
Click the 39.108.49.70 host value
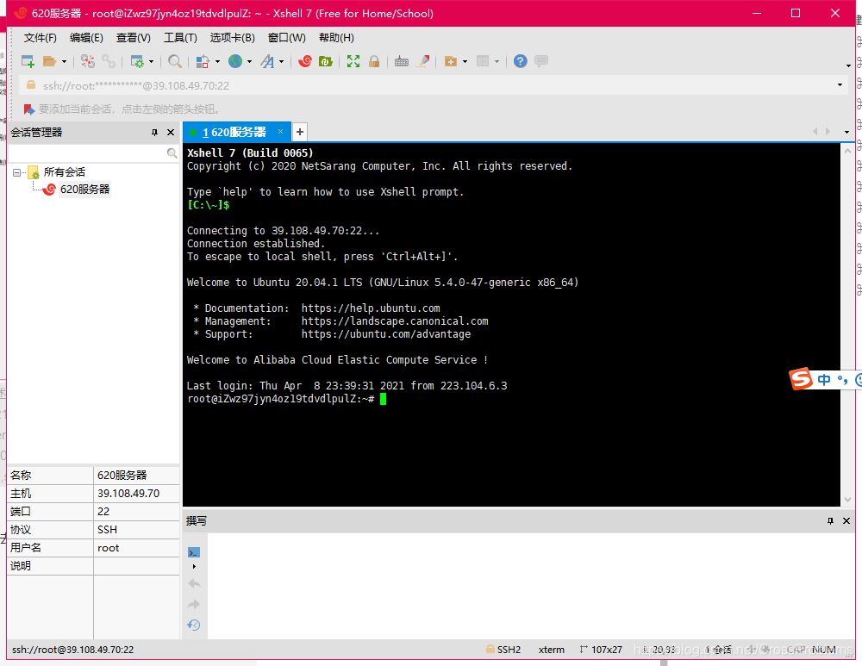128,494
